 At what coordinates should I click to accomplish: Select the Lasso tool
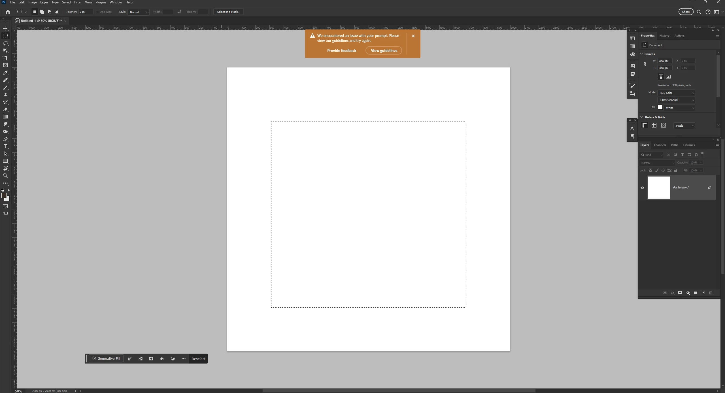tap(5, 43)
